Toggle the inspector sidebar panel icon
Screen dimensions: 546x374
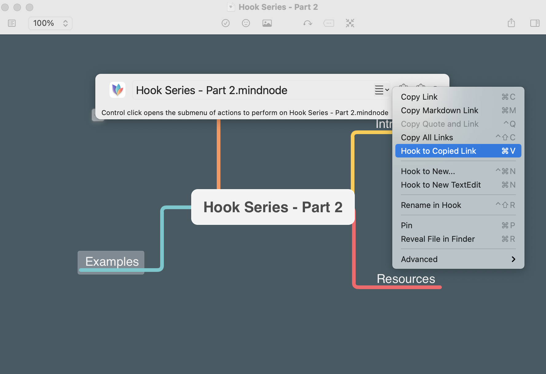535,23
